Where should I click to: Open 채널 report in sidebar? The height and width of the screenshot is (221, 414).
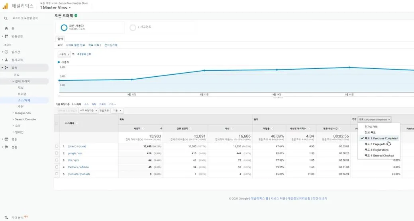[x=21, y=88]
